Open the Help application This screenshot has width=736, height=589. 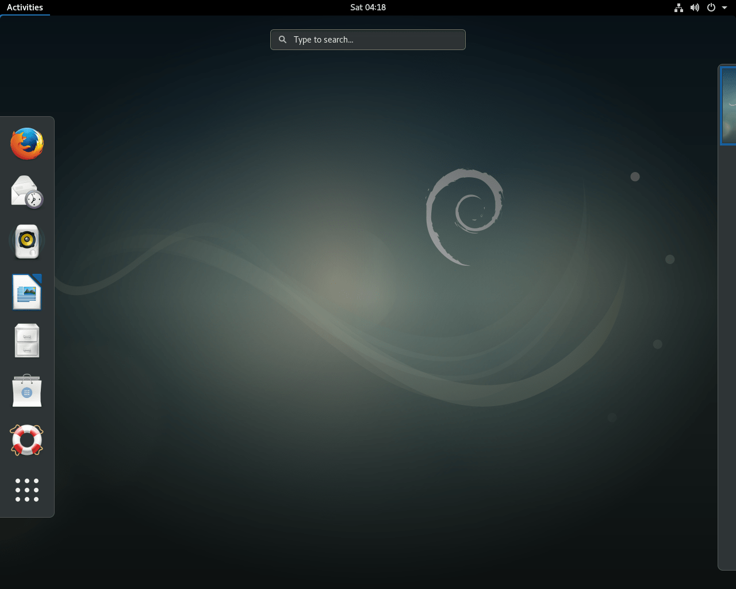26,440
